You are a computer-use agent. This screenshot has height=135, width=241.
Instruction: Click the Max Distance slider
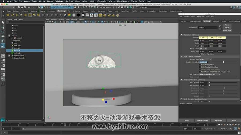tap(224, 85)
